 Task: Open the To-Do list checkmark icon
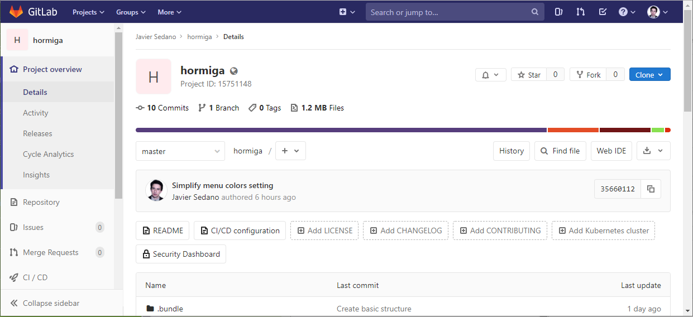point(603,12)
